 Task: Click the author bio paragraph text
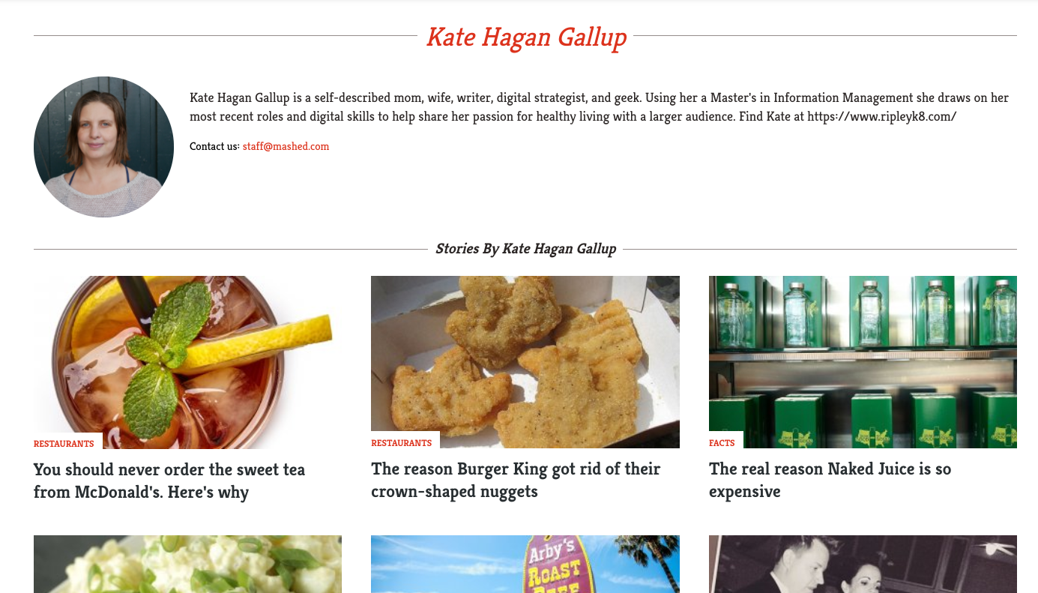point(600,107)
